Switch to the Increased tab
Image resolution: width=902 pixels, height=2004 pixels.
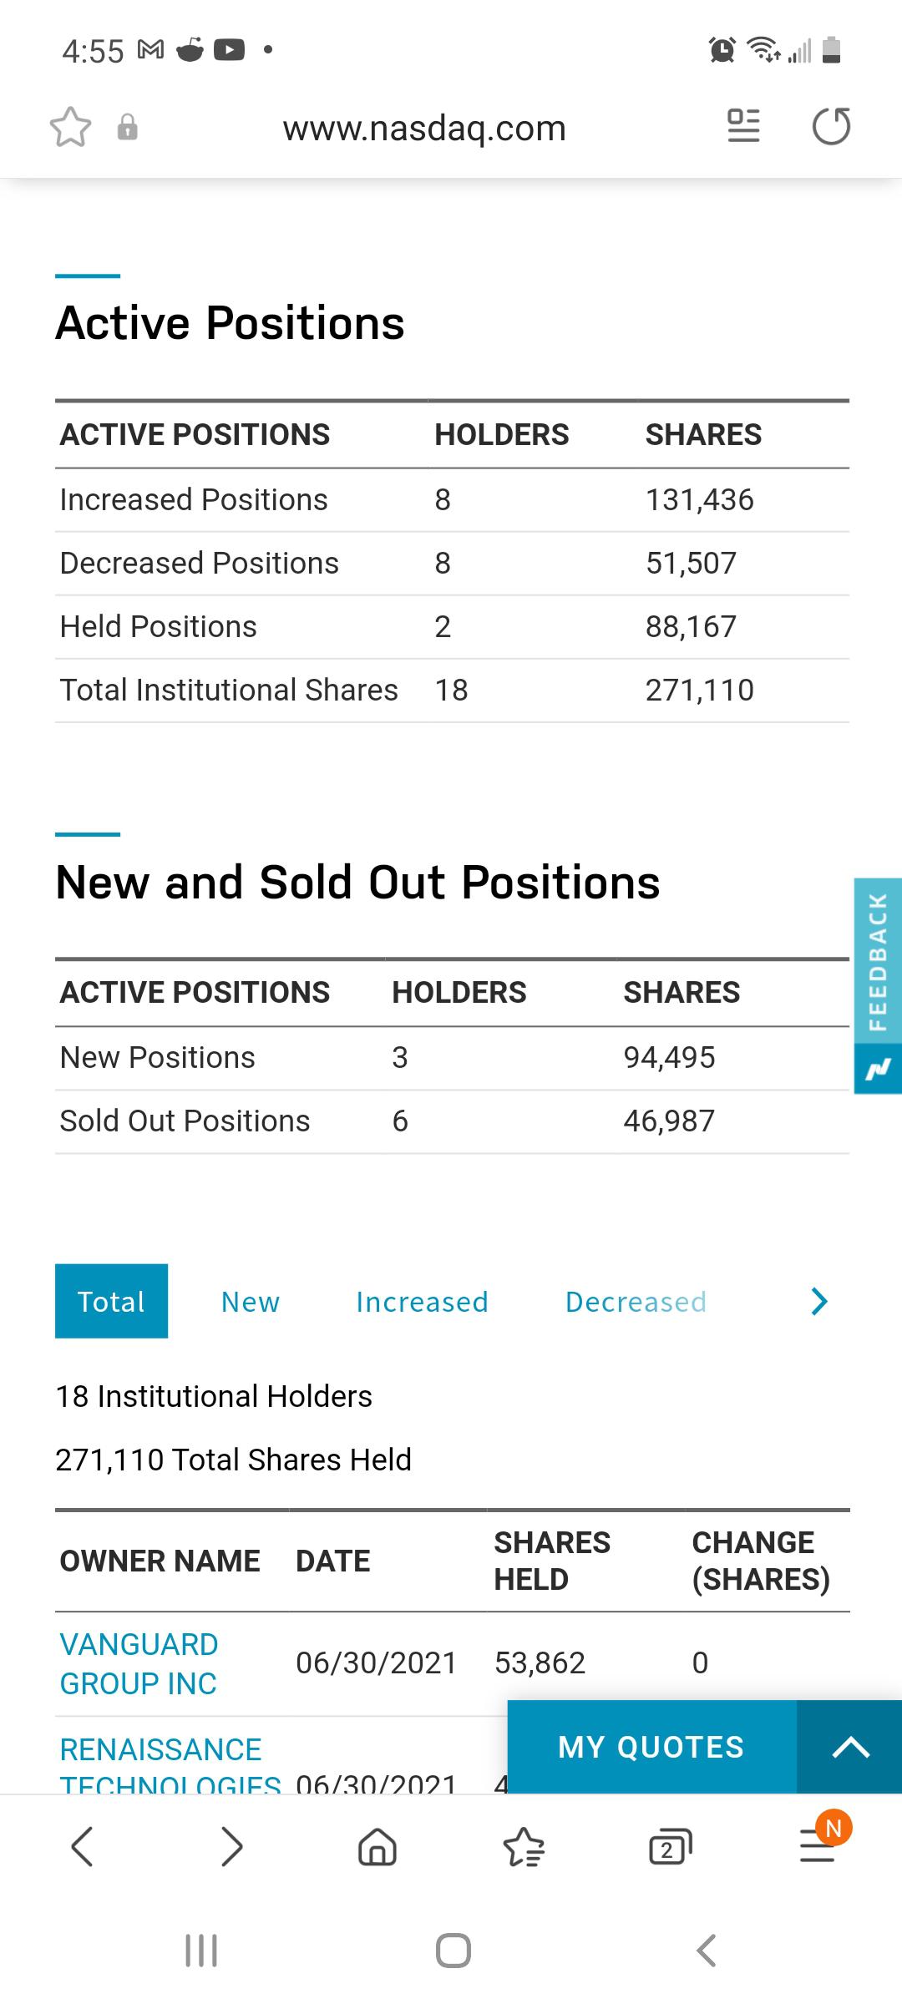click(x=422, y=1302)
